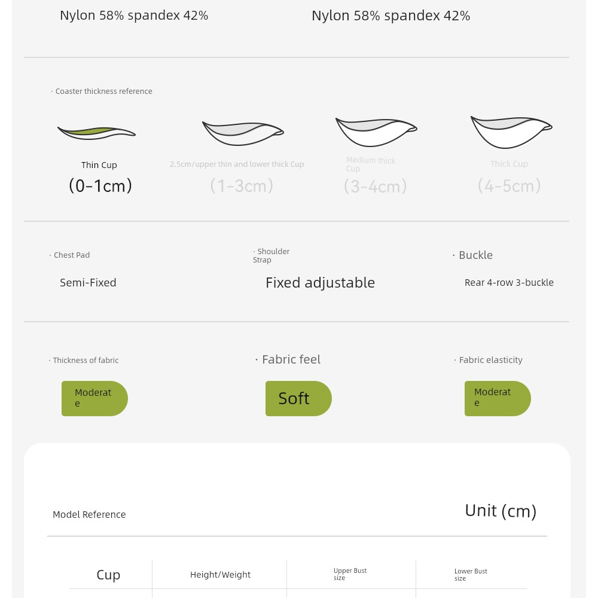Click the Height/Weight column header
The width and height of the screenshot is (598, 598).
click(221, 575)
